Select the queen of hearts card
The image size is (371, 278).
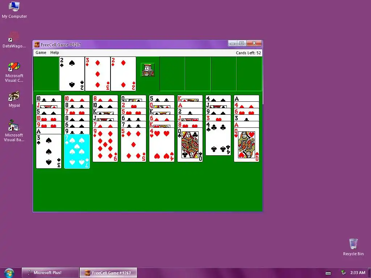246,145
